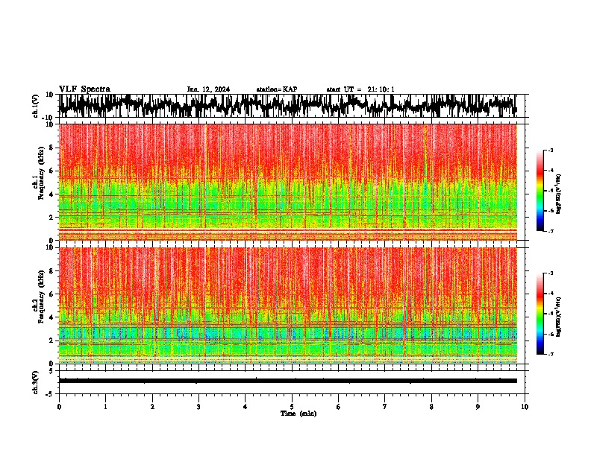Click the time axis tick label 7

click(385, 407)
